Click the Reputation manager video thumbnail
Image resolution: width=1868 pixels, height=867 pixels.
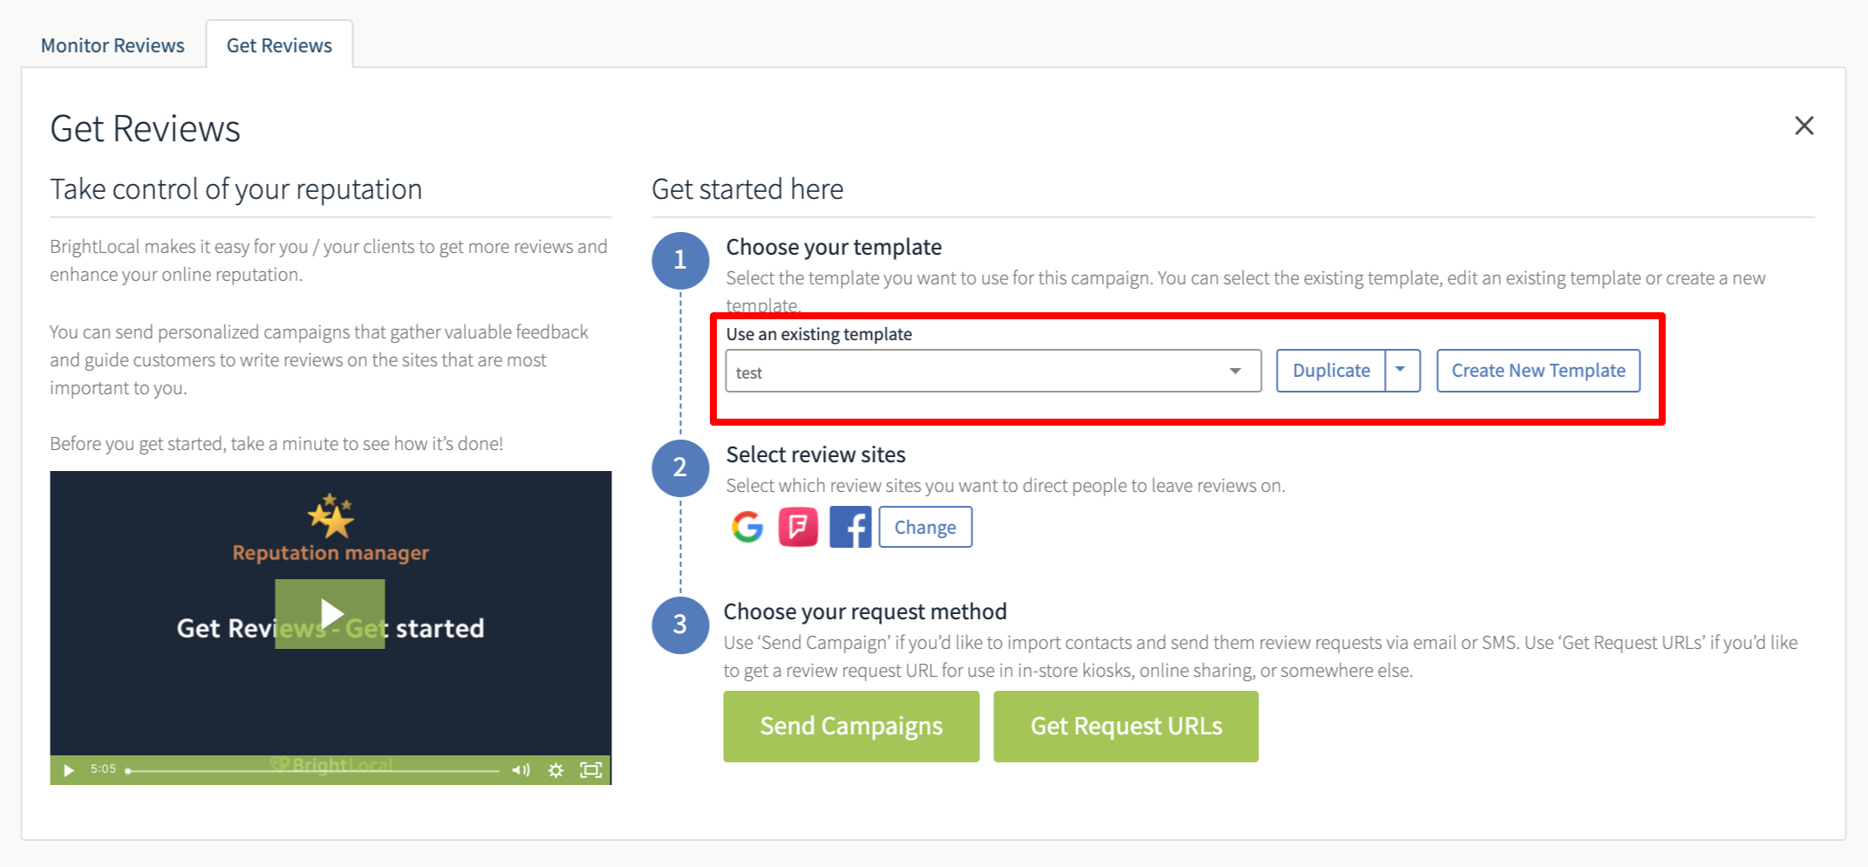point(331,628)
